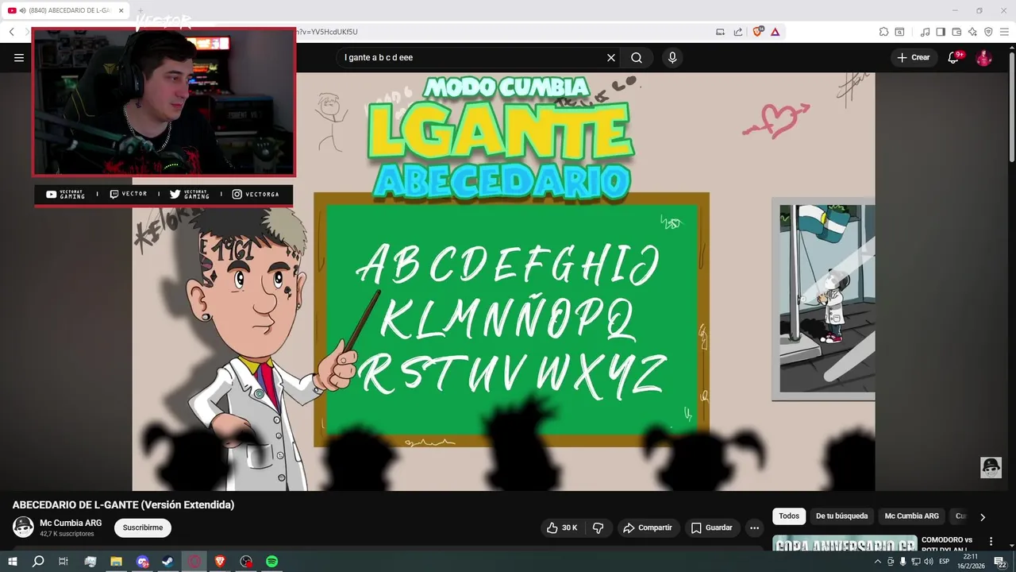Open the Mc Cumbia ARG channel avatar

pos(23,527)
